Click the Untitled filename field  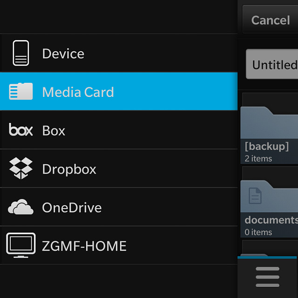[x=272, y=64]
